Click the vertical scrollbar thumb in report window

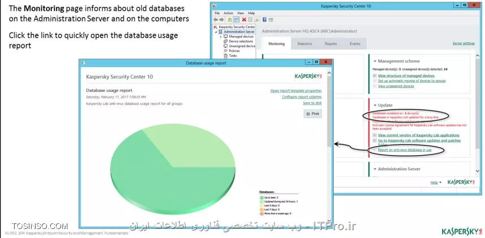[x=329, y=111]
